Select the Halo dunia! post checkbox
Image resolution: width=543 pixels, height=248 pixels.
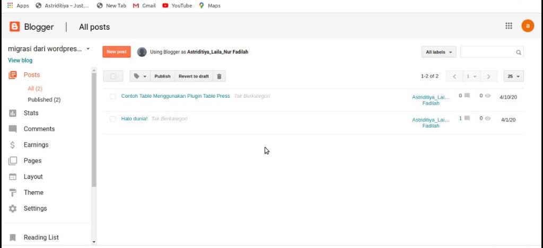pos(113,119)
